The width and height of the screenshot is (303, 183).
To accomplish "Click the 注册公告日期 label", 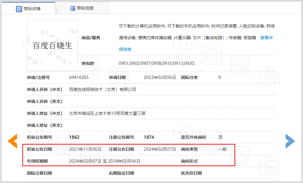I will (x=122, y=149).
